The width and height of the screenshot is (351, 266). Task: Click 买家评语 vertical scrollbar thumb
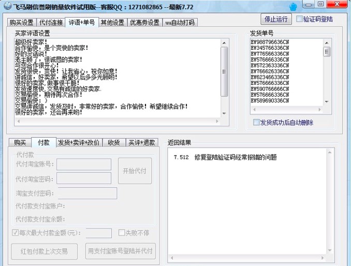[224, 71]
